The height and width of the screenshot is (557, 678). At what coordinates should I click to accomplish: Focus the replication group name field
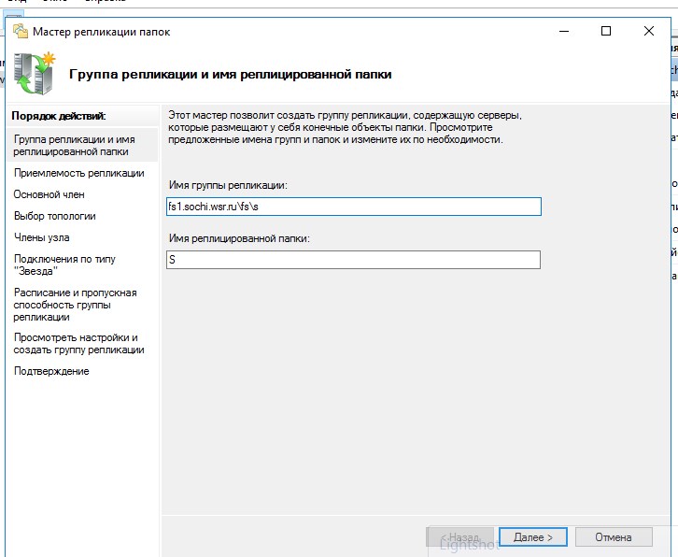(354, 207)
